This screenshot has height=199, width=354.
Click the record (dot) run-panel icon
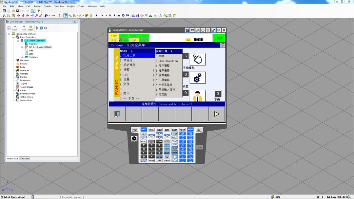(x=97, y=16)
